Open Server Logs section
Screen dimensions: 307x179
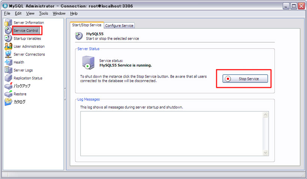tap(23, 70)
